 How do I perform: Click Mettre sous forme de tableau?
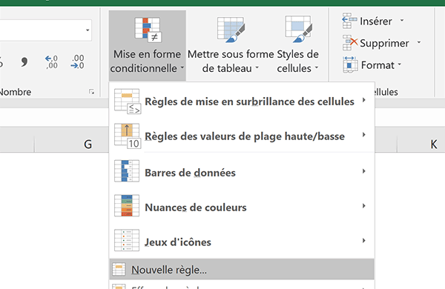click(231, 46)
